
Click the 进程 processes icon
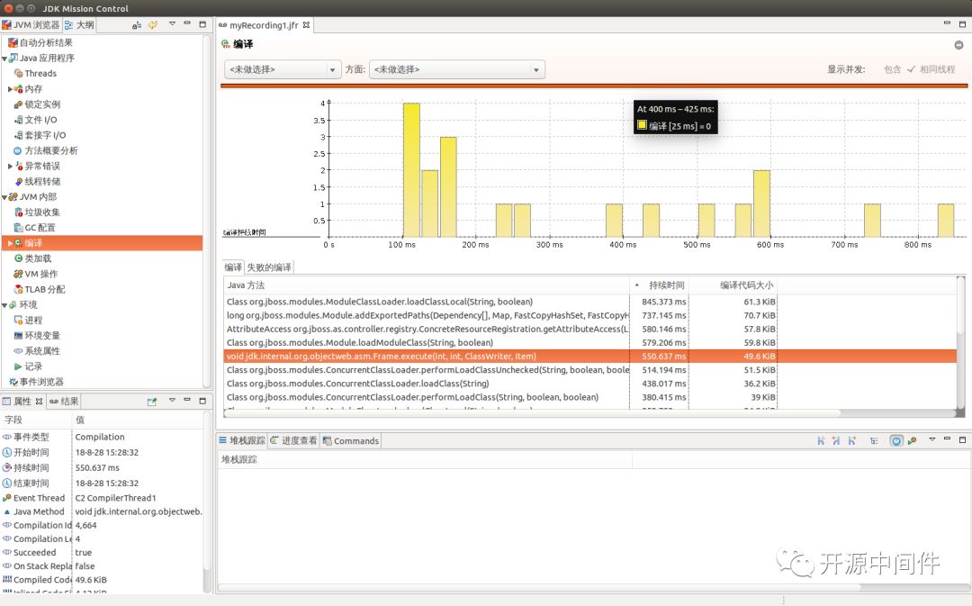pos(19,320)
